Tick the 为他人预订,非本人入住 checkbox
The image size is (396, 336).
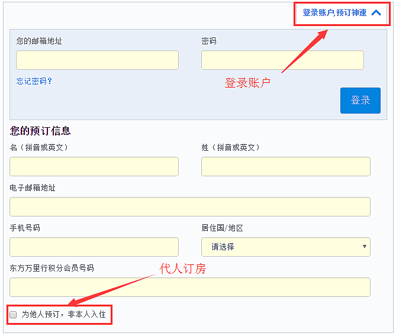tap(13, 315)
